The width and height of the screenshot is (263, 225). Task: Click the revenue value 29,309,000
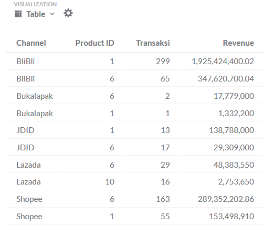click(x=234, y=148)
